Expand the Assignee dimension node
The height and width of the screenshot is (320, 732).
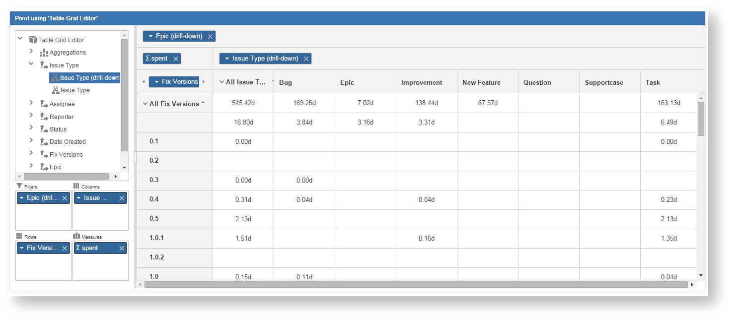tap(31, 103)
